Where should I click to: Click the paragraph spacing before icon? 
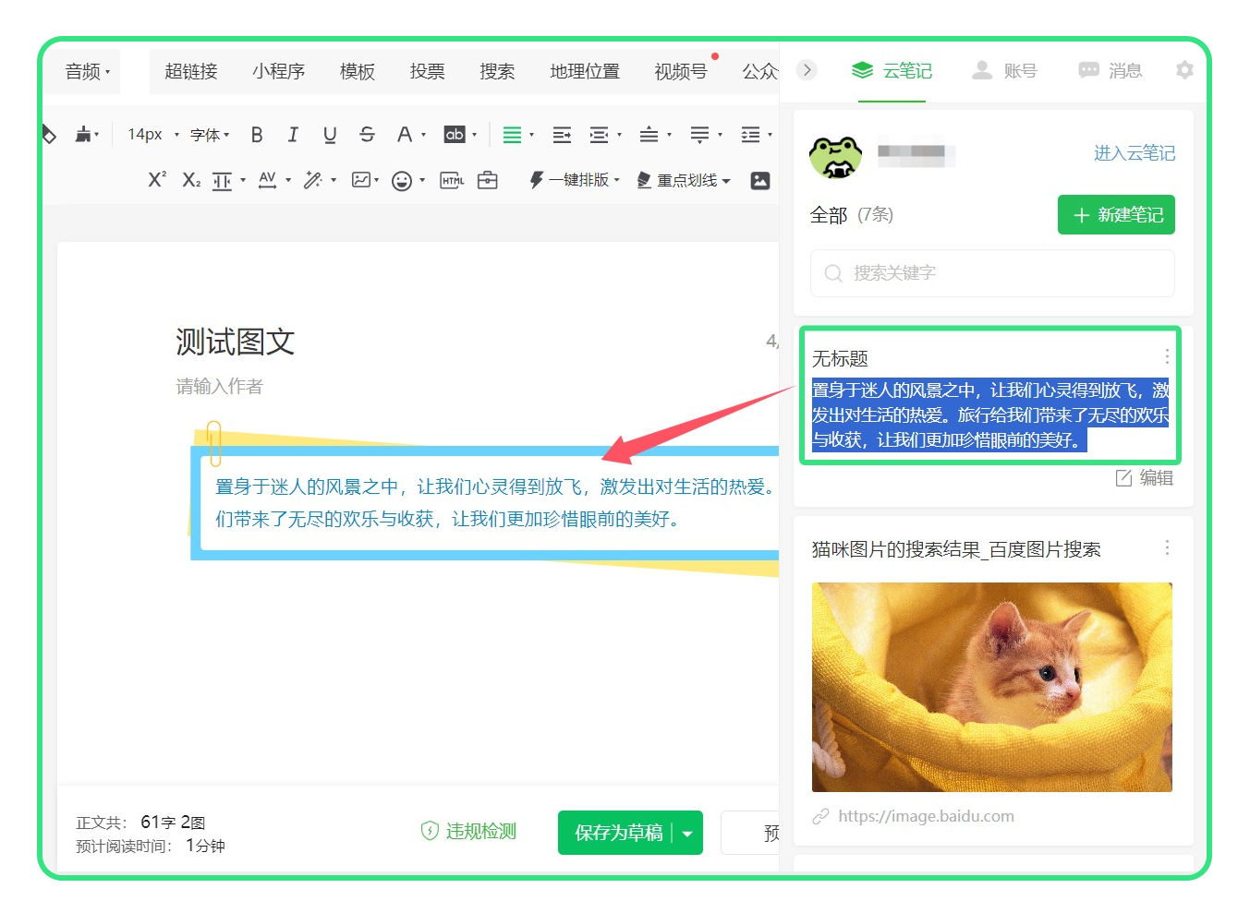649,135
